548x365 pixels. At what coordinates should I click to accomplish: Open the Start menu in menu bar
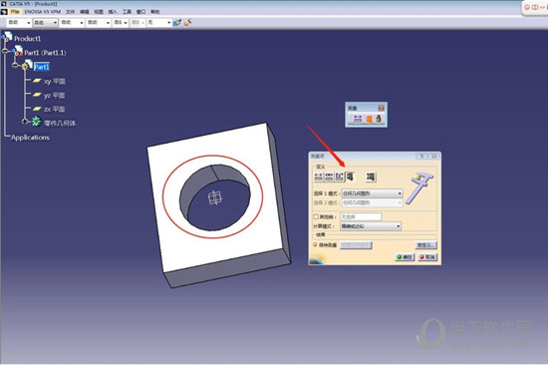[15, 12]
